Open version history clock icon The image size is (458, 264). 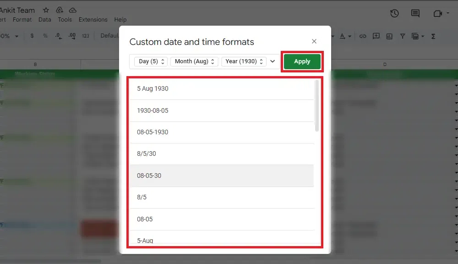pyautogui.click(x=394, y=14)
